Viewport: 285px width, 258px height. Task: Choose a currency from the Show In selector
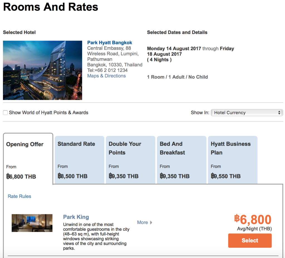(246, 112)
